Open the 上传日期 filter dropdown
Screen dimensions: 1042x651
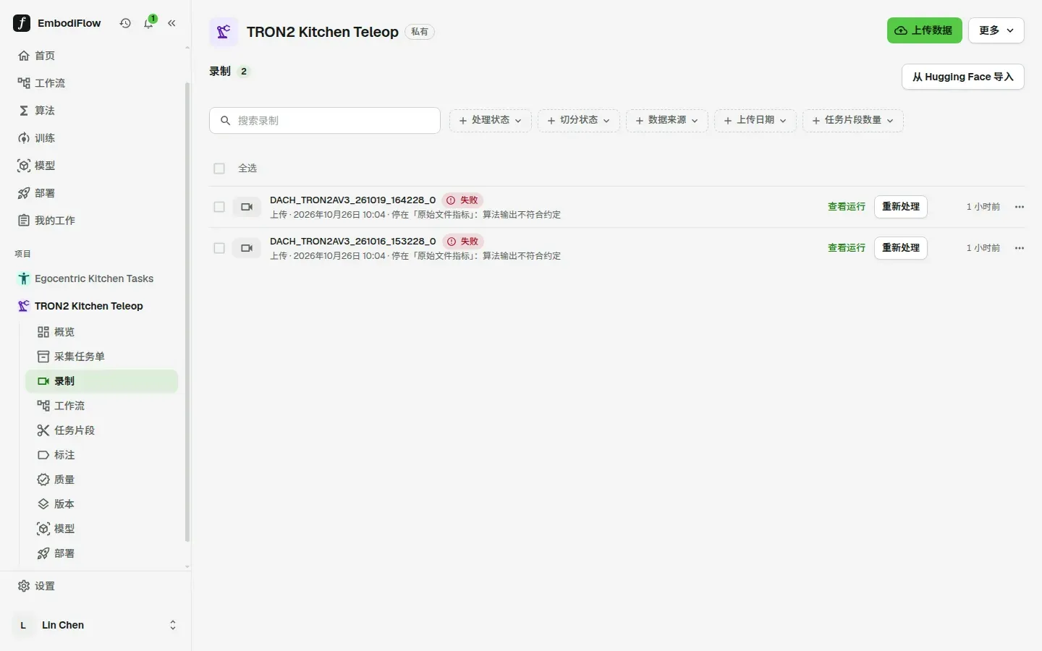tap(755, 120)
